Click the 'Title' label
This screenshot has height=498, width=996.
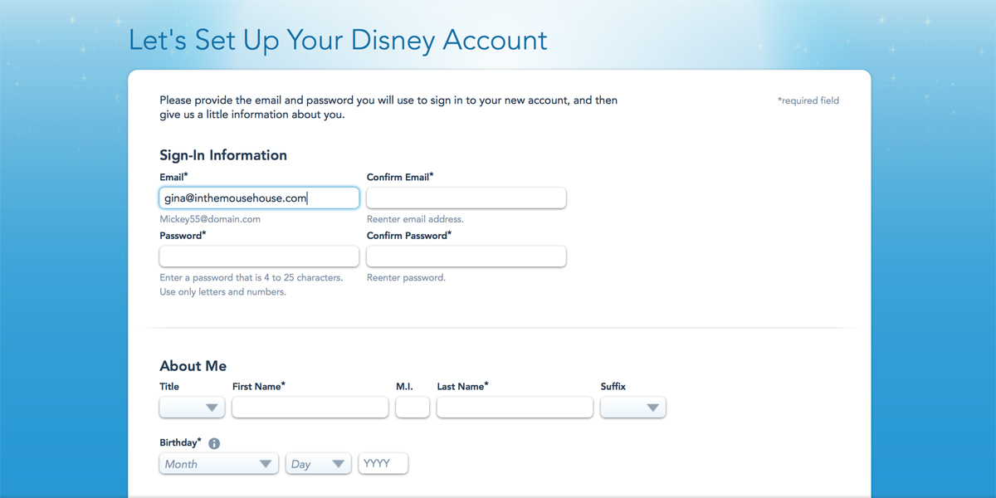pyautogui.click(x=168, y=386)
